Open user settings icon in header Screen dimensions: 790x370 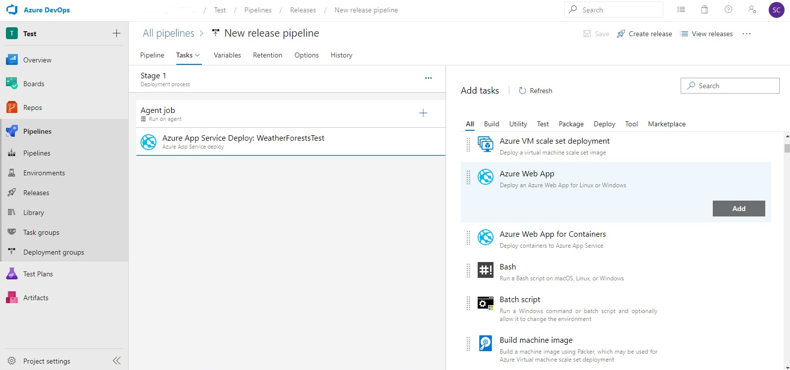click(x=752, y=9)
